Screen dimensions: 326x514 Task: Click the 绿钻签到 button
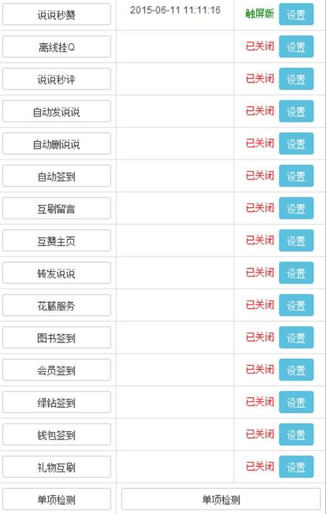pyautogui.click(x=56, y=402)
